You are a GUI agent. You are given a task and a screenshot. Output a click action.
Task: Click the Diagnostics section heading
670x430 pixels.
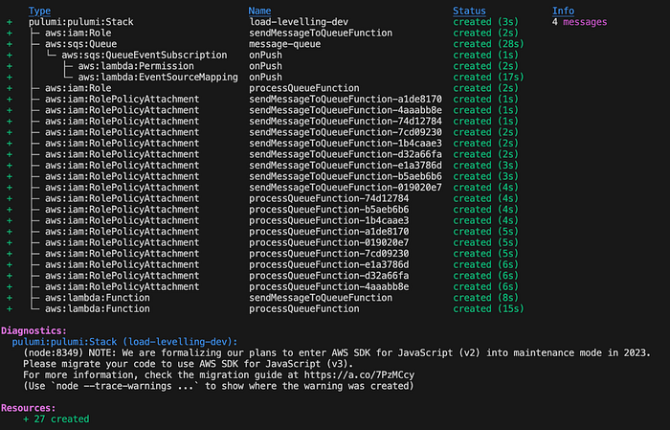[x=33, y=330]
